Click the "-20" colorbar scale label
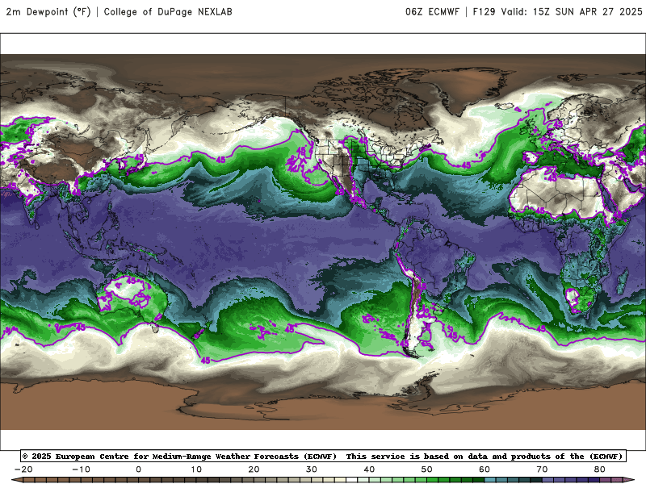 [23, 469]
